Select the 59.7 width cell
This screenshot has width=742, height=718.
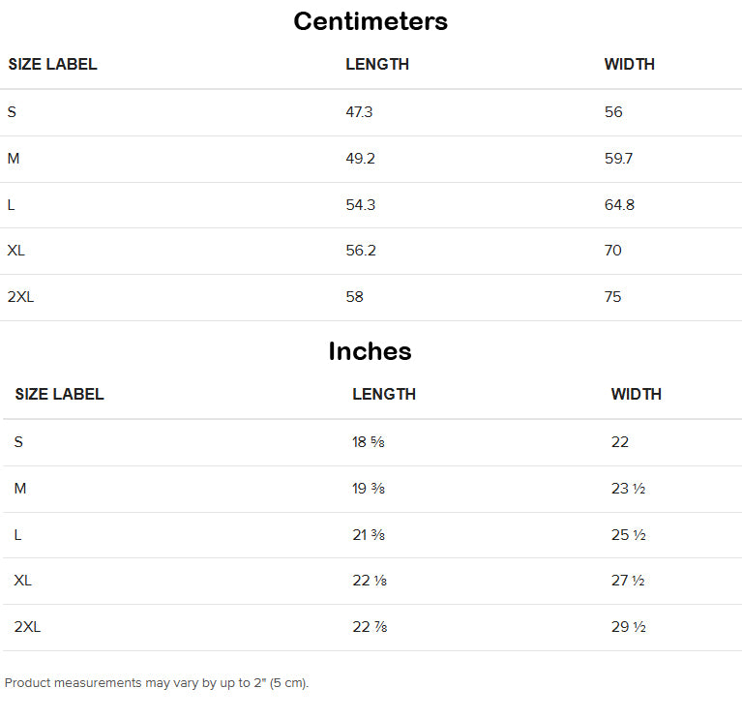click(x=618, y=159)
